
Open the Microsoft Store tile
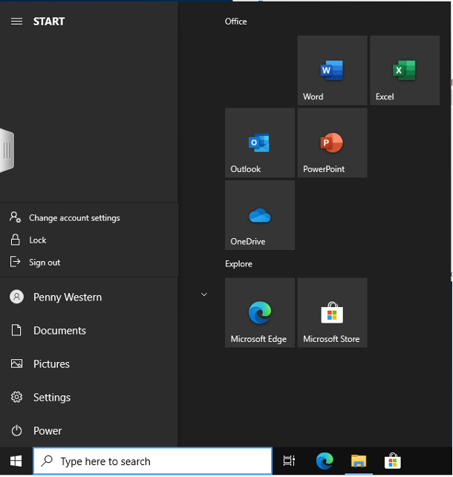click(x=332, y=312)
